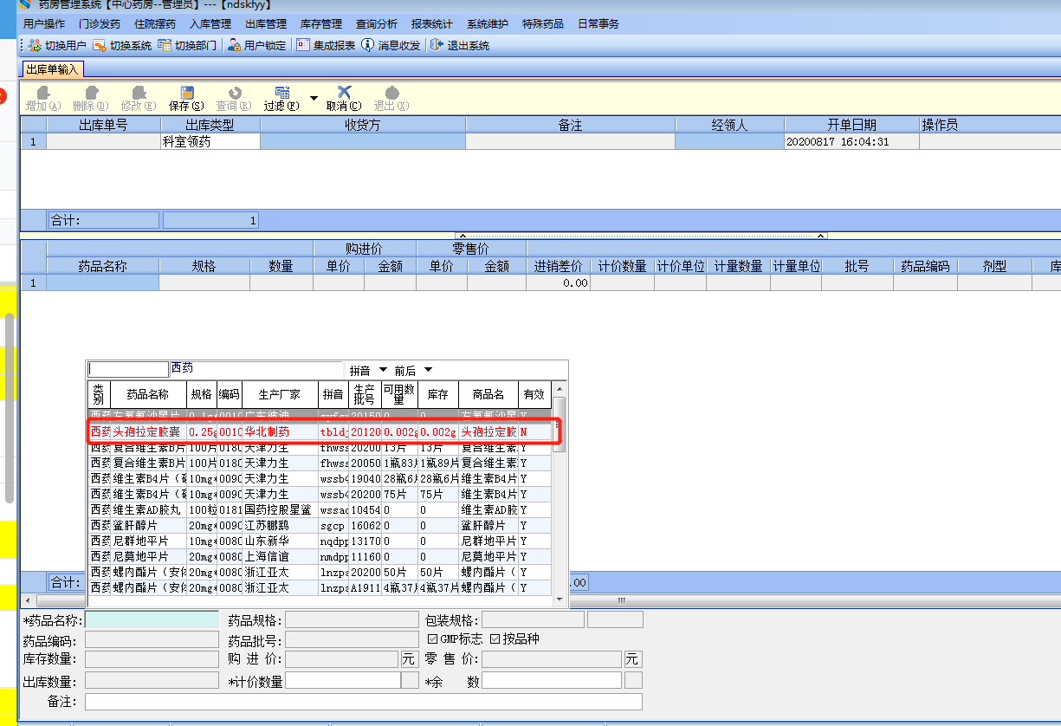The width and height of the screenshot is (1061, 726).
Task: Click the collapse handle between the grids
Action: tap(641, 236)
